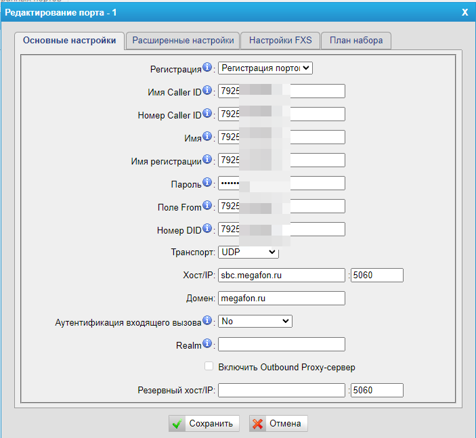Open the Регистрация dropdown
Image resolution: width=476 pixels, height=438 pixels.
265,68
